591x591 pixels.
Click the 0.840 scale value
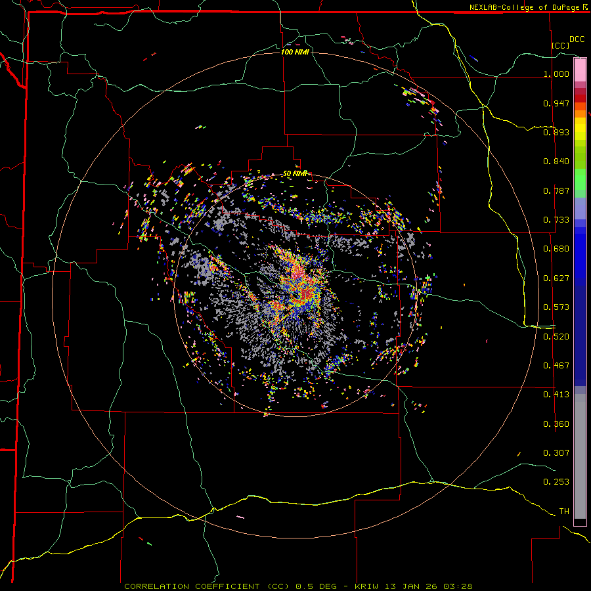[556, 162]
